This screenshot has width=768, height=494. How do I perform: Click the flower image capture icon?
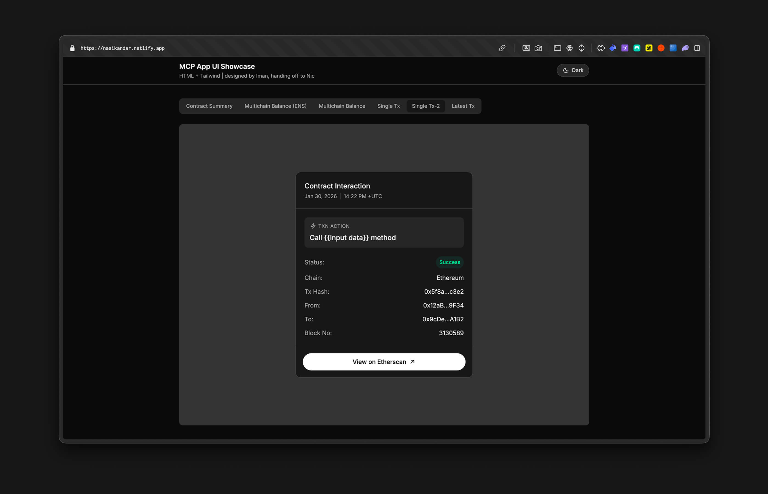coord(526,48)
